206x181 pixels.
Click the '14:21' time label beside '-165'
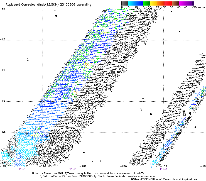[x=22, y=169]
